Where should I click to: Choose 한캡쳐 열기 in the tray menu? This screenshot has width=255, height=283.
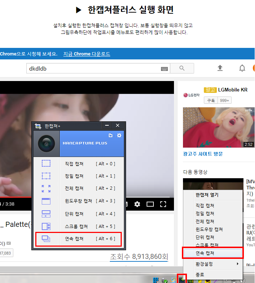pyautogui.click(x=207, y=195)
